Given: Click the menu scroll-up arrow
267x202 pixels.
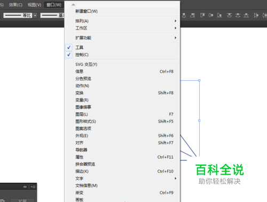Looking at the screenshot, I should [73, 5].
